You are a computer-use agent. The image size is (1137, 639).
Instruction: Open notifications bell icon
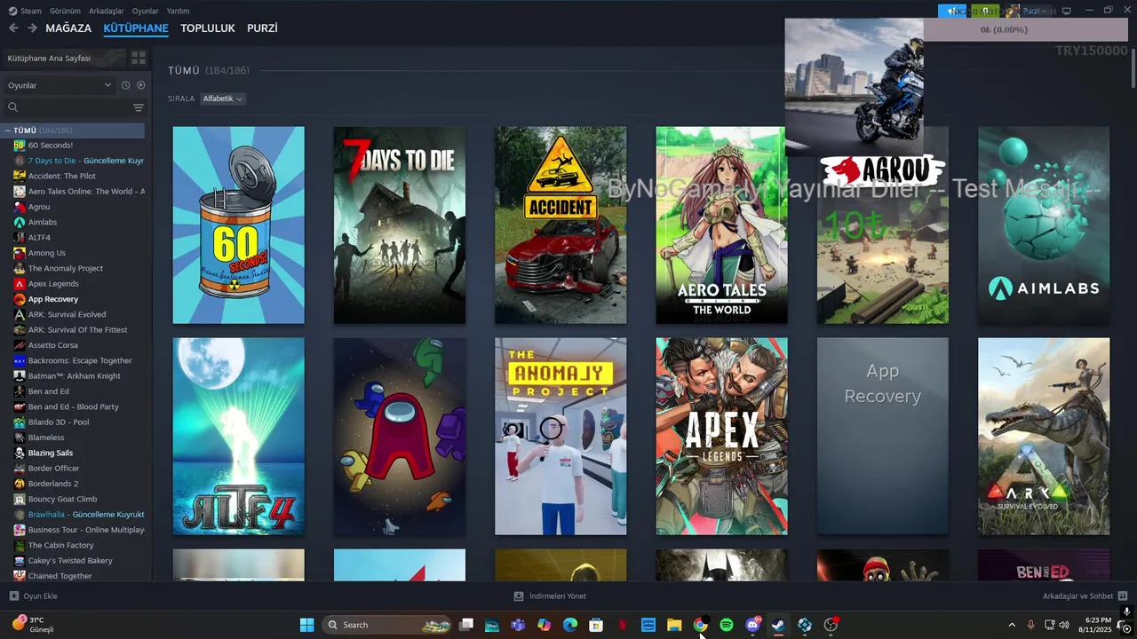tap(985, 11)
